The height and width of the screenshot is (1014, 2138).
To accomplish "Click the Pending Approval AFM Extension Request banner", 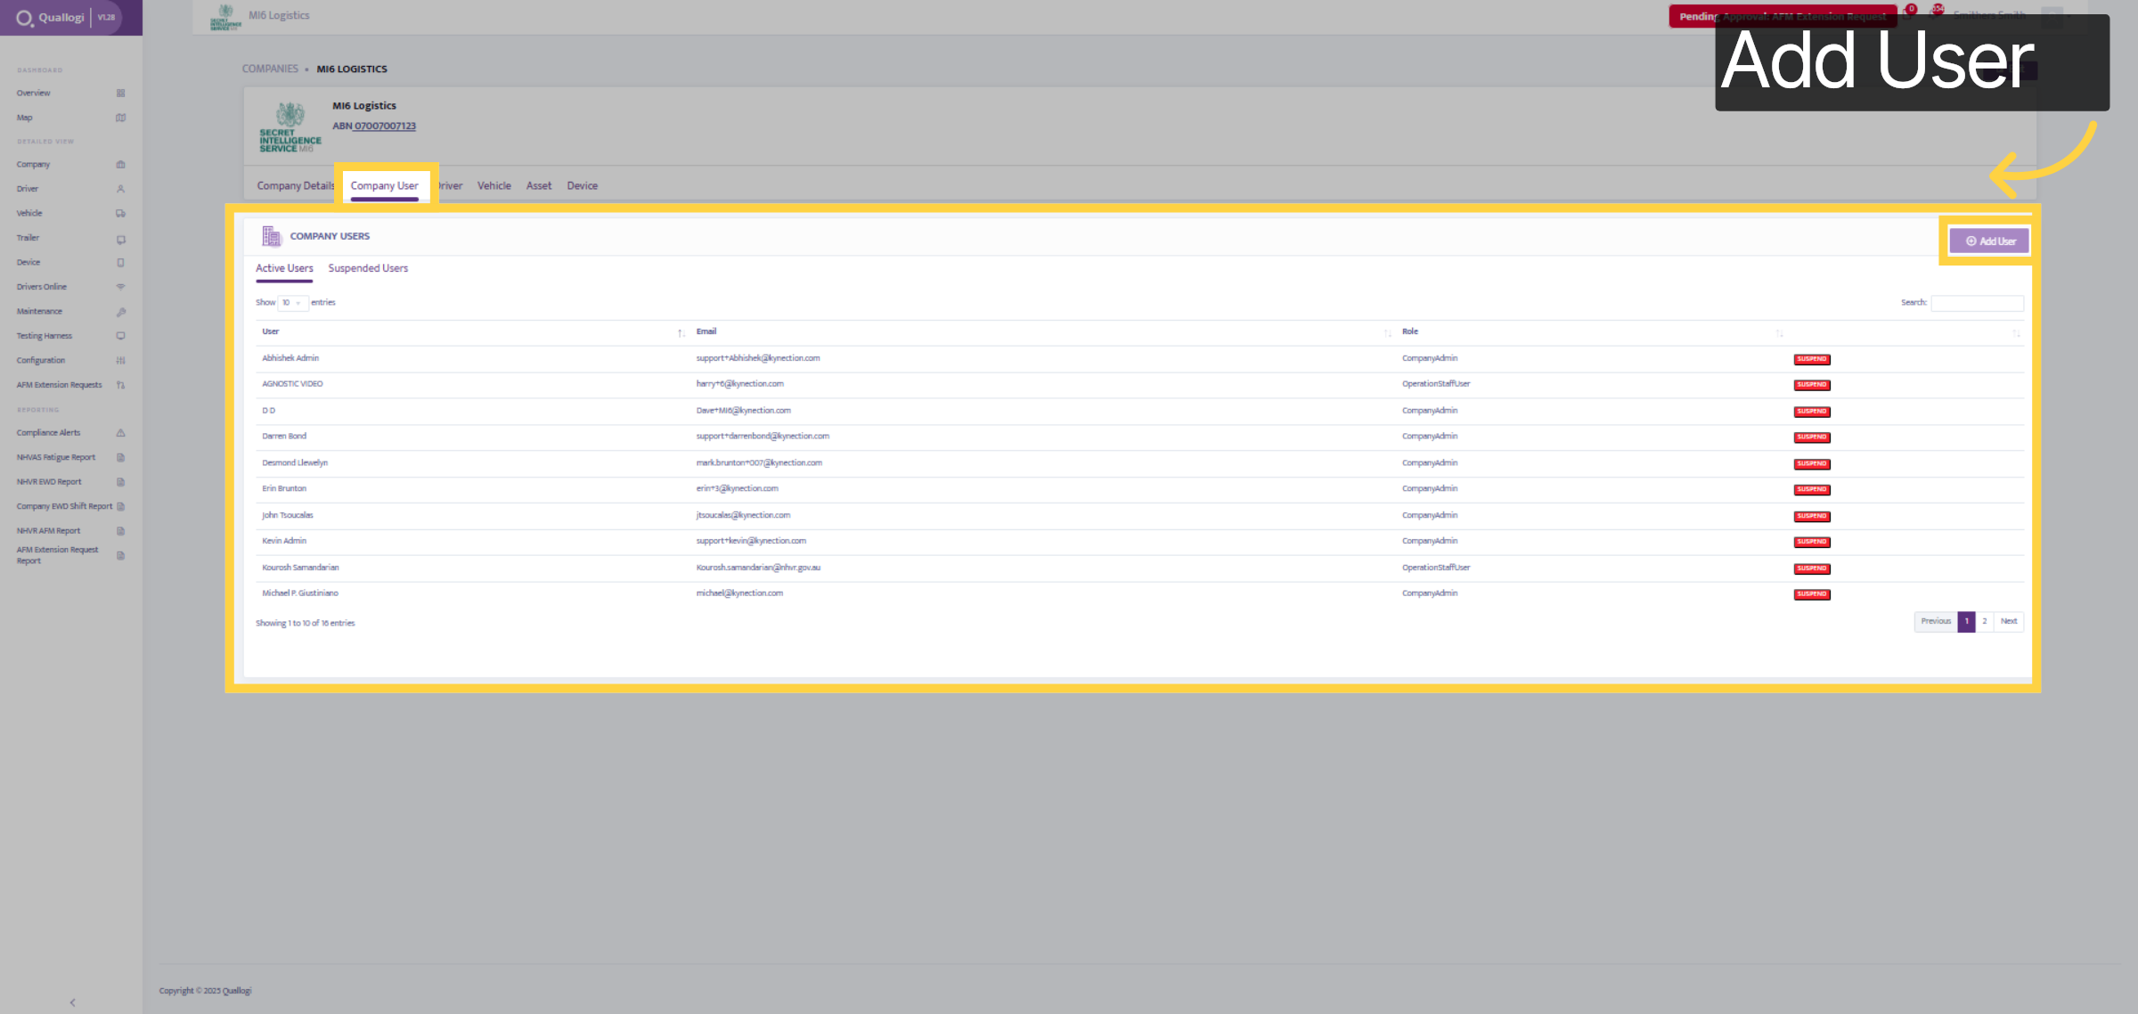I will coord(1782,16).
